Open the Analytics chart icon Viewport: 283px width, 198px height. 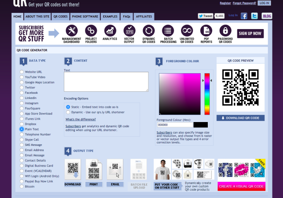click(x=110, y=31)
